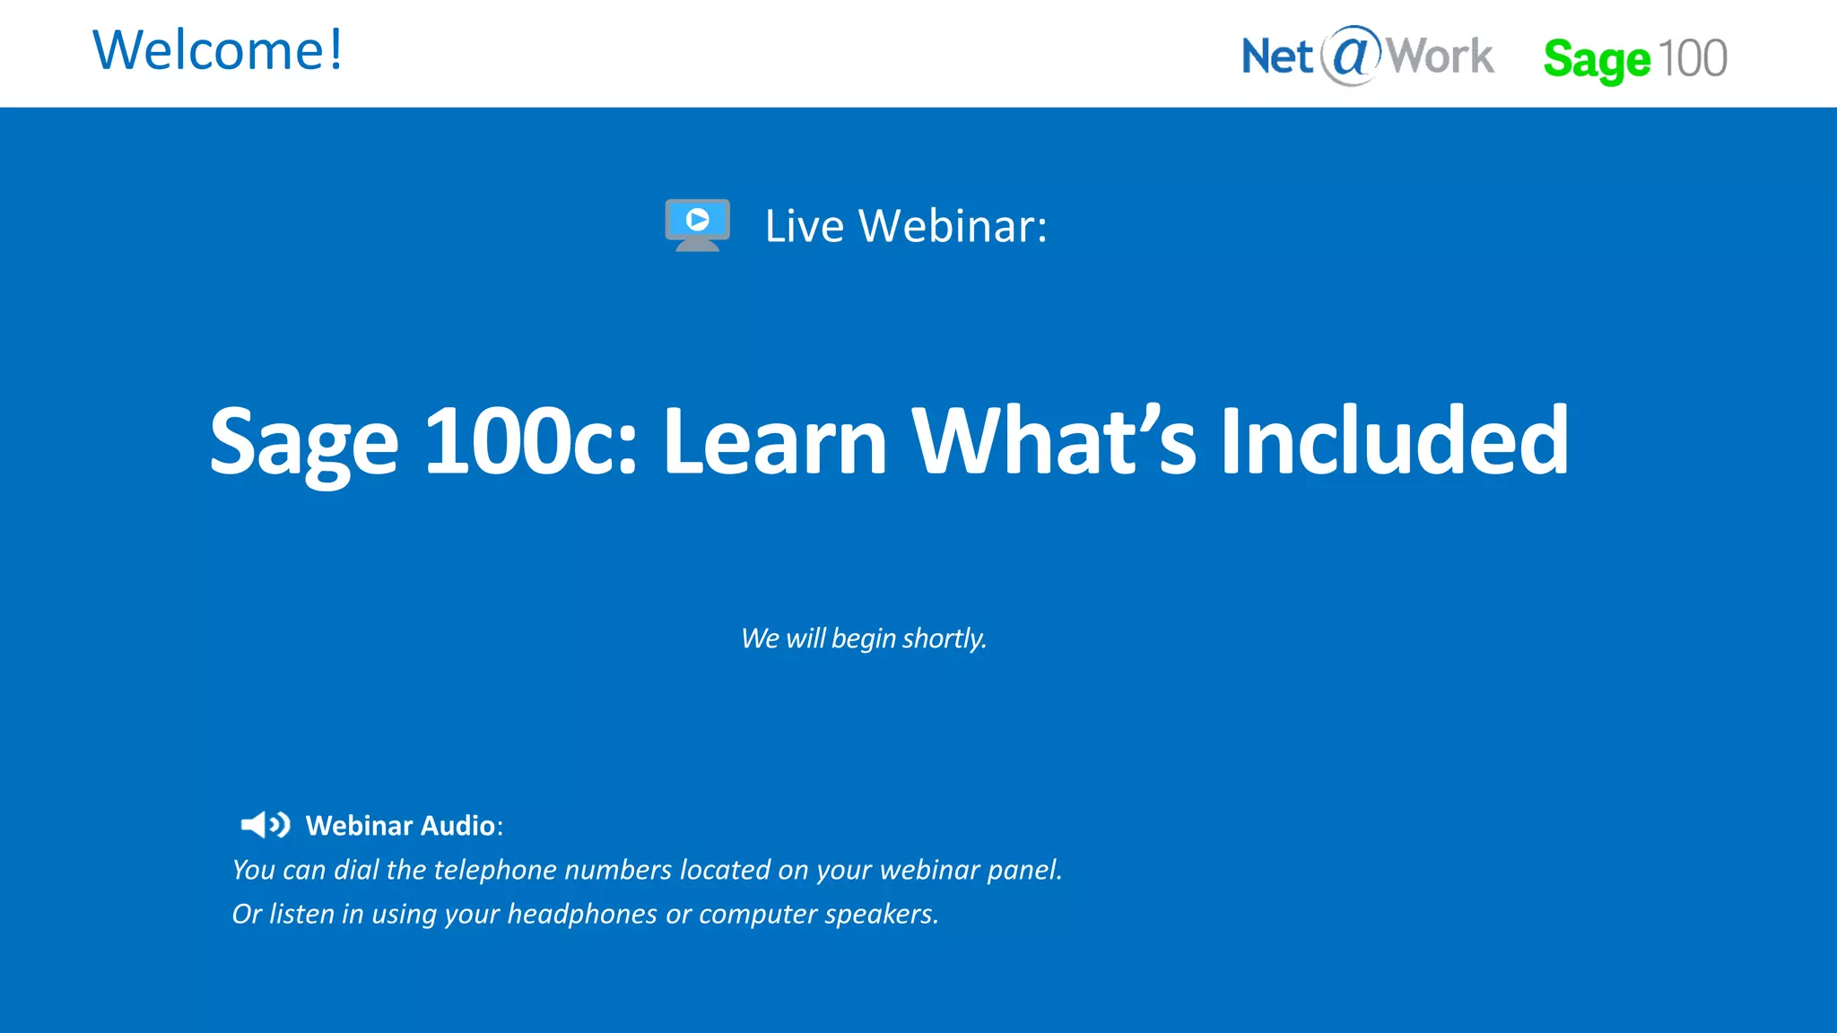Click the Sage 100 logo
1837x1033 pixels.
coord(1634,59)
